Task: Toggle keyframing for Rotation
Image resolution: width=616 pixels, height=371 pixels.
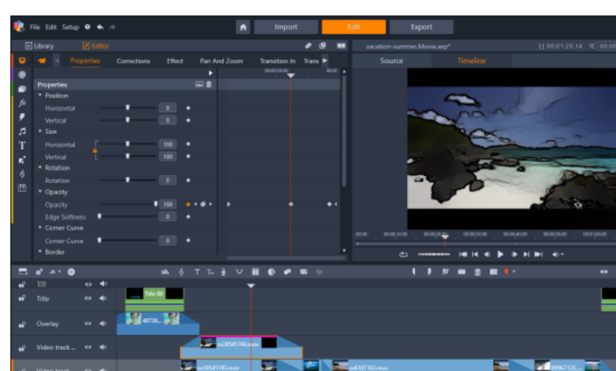Action: [188, 181]
